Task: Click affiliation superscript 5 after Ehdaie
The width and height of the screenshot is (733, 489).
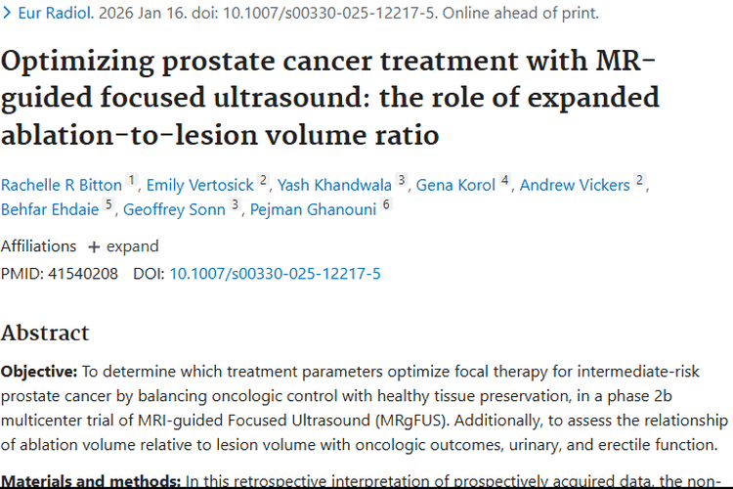Action: pos(108,205)
